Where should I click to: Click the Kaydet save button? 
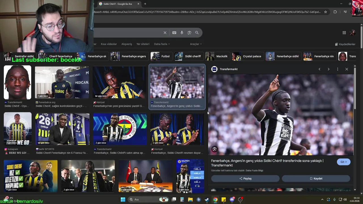pos(316,178)
